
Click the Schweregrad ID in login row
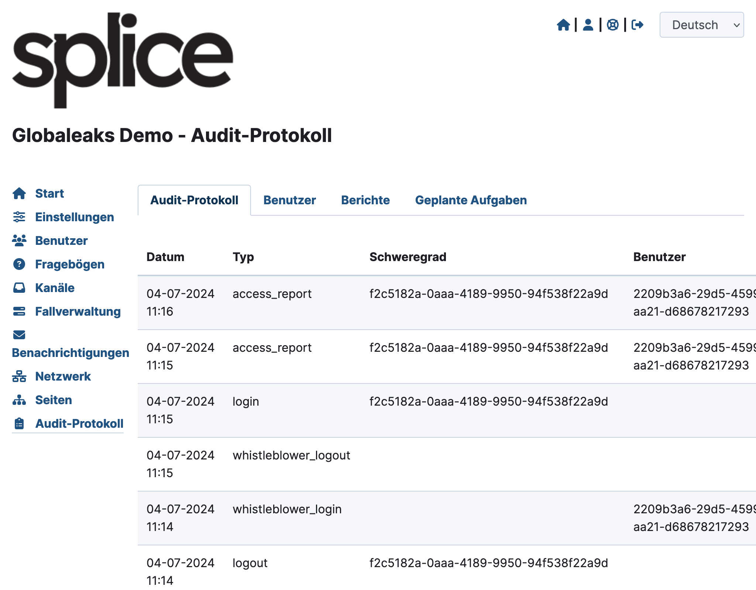coord(489,401)
